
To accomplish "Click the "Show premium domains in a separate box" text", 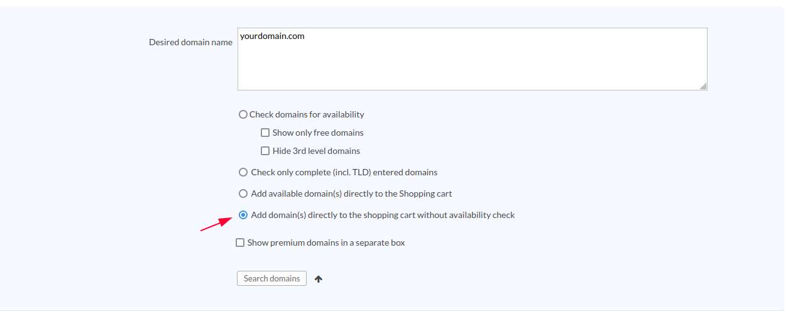I will coord(326,243).
